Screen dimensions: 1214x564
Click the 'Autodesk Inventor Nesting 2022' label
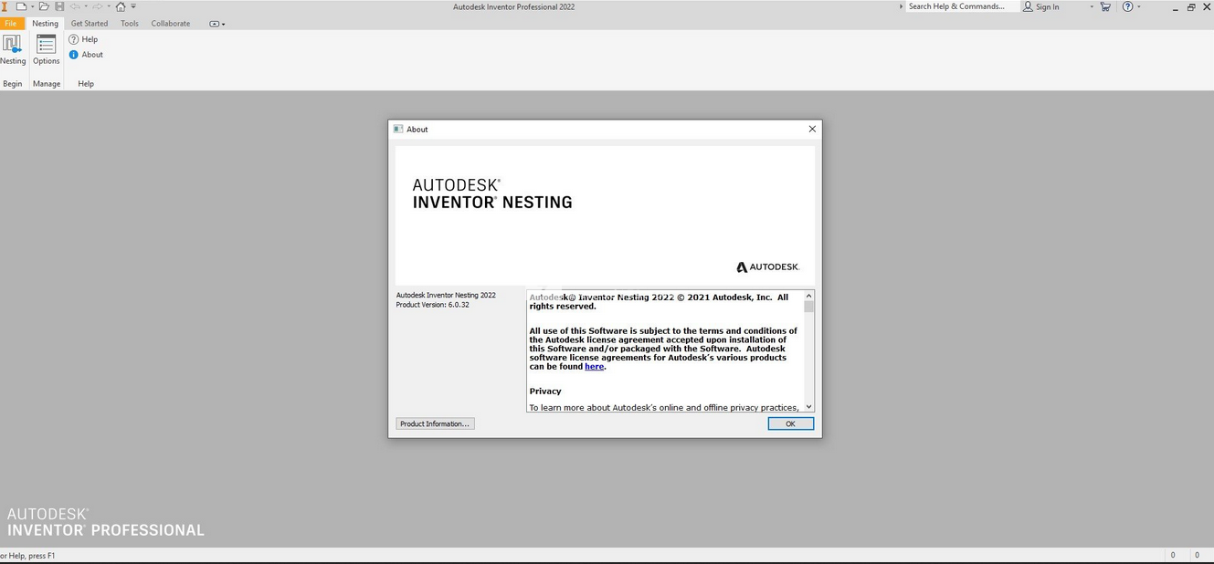[446, 295]
